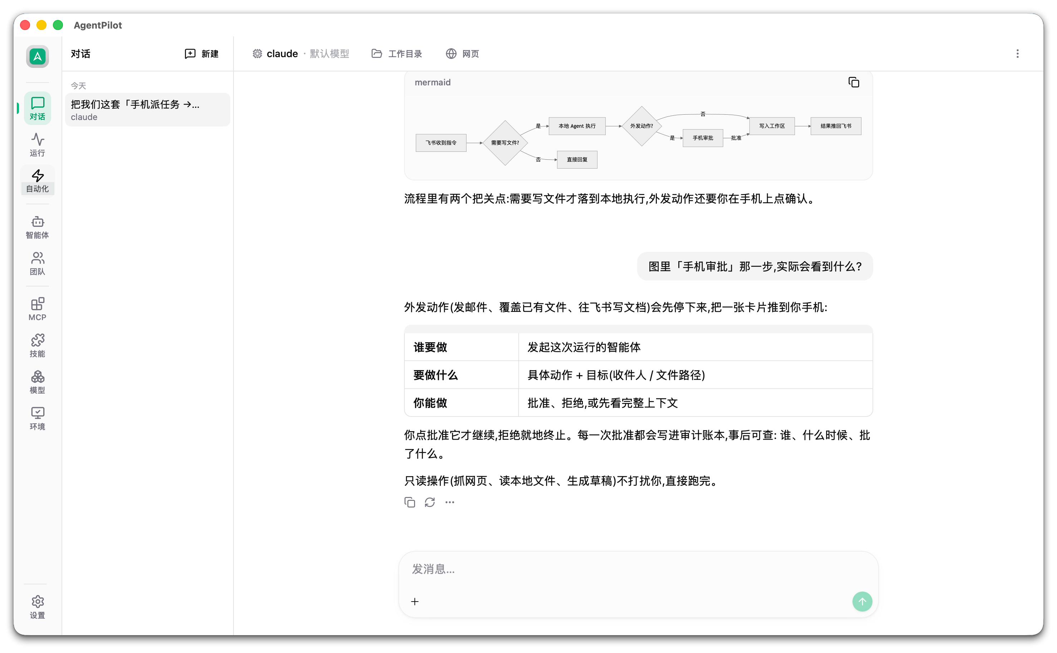The image size is (1057, 653).
Task: Click the macOS red close window button
Action: [x=25, y=25]
